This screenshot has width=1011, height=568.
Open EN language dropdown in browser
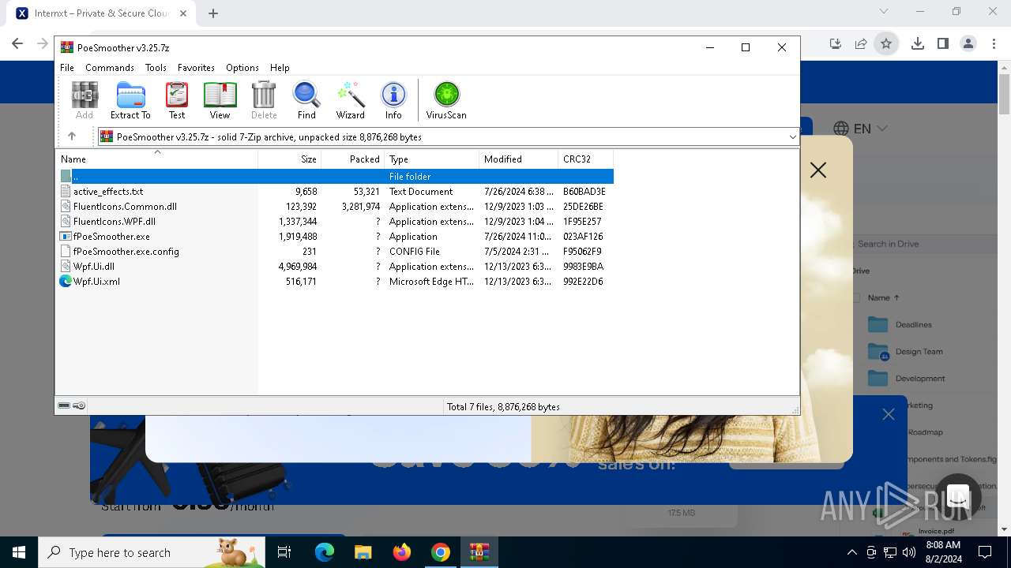861,129
